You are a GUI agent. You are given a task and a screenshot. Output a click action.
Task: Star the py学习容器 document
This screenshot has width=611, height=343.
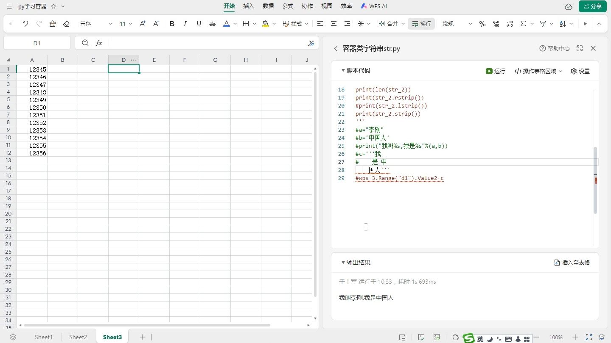pos(53,6)
